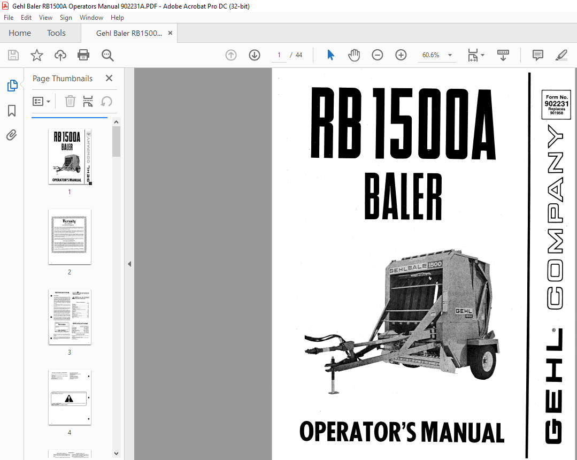Click the current page number field
577x460 pixels.
[279, 55]
